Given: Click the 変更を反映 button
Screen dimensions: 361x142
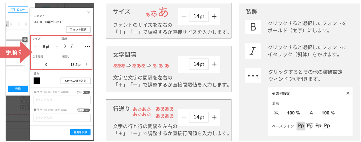Looking at the screenshot, I should [80, 132].
